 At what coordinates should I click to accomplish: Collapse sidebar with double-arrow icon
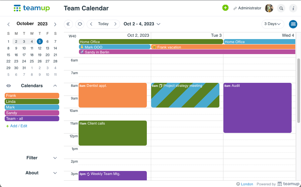tap(68, 24)
